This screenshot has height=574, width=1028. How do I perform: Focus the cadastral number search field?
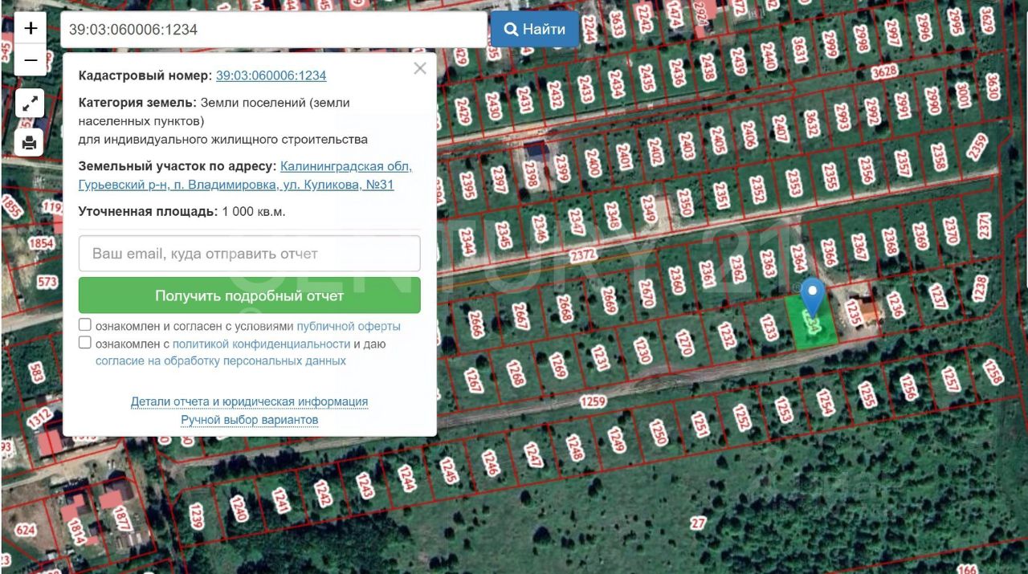(274, 30)
